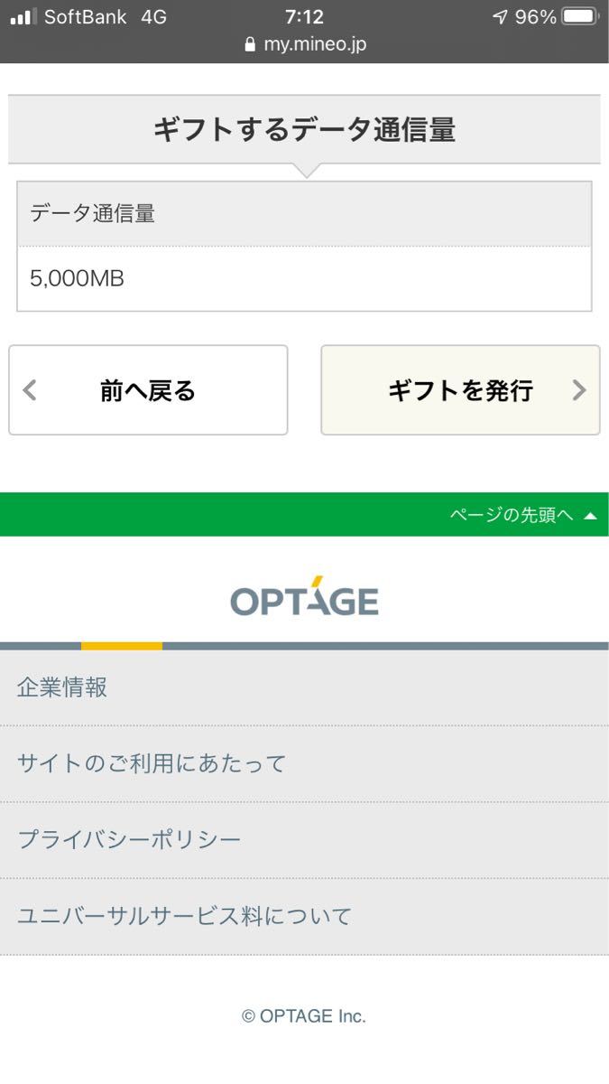Tap the my.mineo.jp address bar
The image size is (609, 1084).
[x=305, y=43]
